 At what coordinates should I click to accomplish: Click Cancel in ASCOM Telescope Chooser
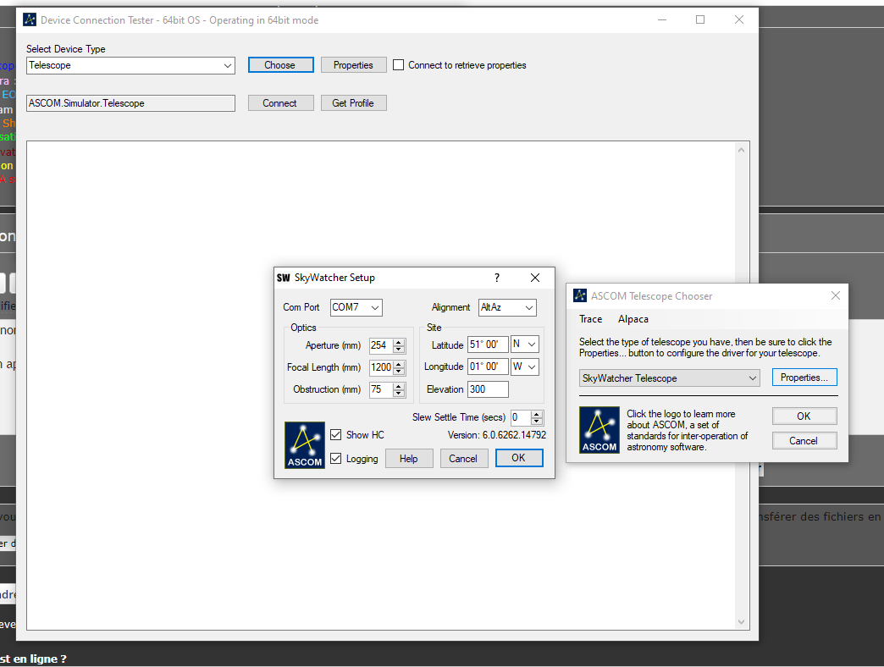[x=804, y=440]
